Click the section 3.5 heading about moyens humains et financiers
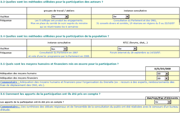Screen dimensions: 180x113 point(59,64)
